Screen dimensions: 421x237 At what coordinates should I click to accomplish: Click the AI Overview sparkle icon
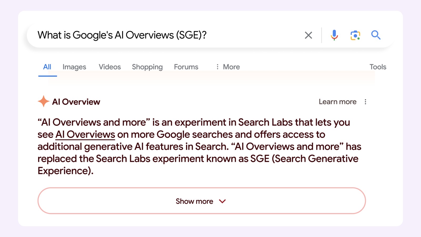(43, 101)
